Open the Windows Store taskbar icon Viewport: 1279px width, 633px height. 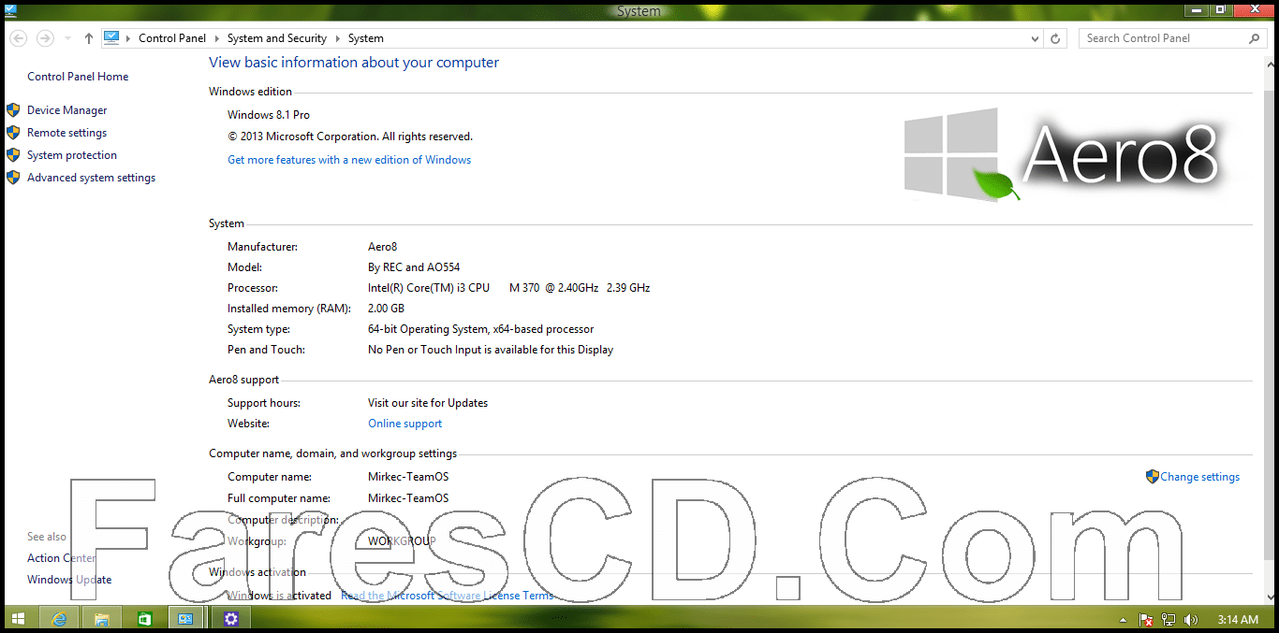click(144, 619)
